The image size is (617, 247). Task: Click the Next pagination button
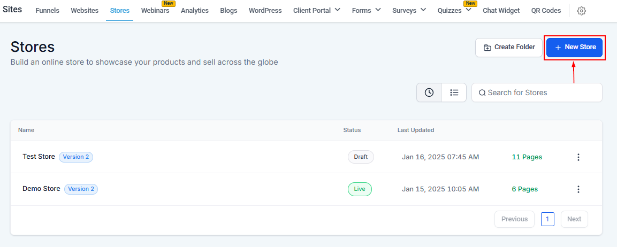[x=574, y=219]
